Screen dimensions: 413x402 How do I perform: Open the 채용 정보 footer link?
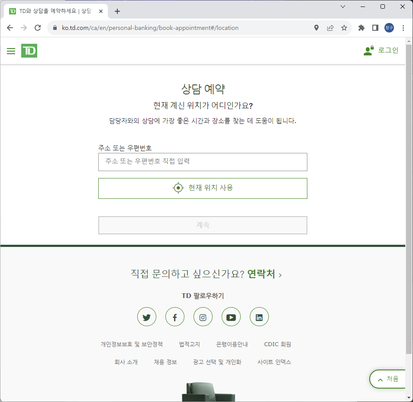click(x=165, y=362)
